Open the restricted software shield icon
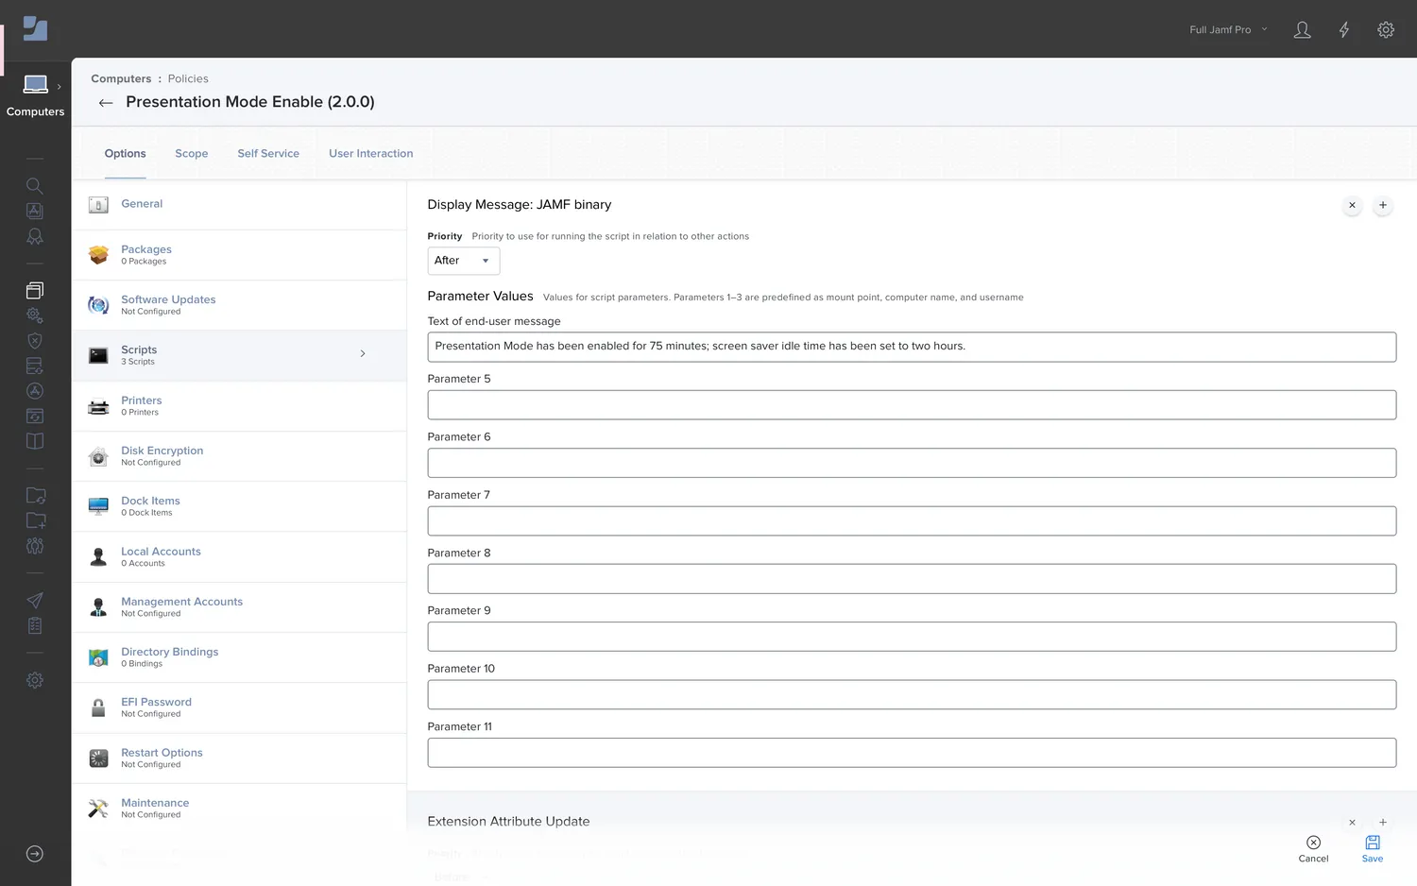This screenshot has width=1417, height=886. pos(35,341)
